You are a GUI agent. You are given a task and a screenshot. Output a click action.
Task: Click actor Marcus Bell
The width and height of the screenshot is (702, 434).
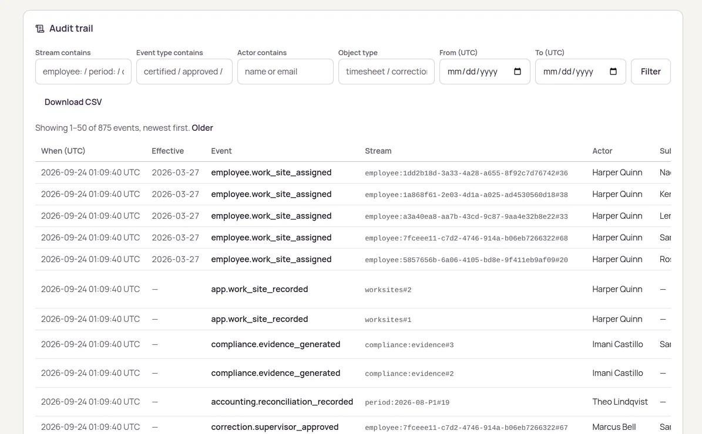(614, 427)
